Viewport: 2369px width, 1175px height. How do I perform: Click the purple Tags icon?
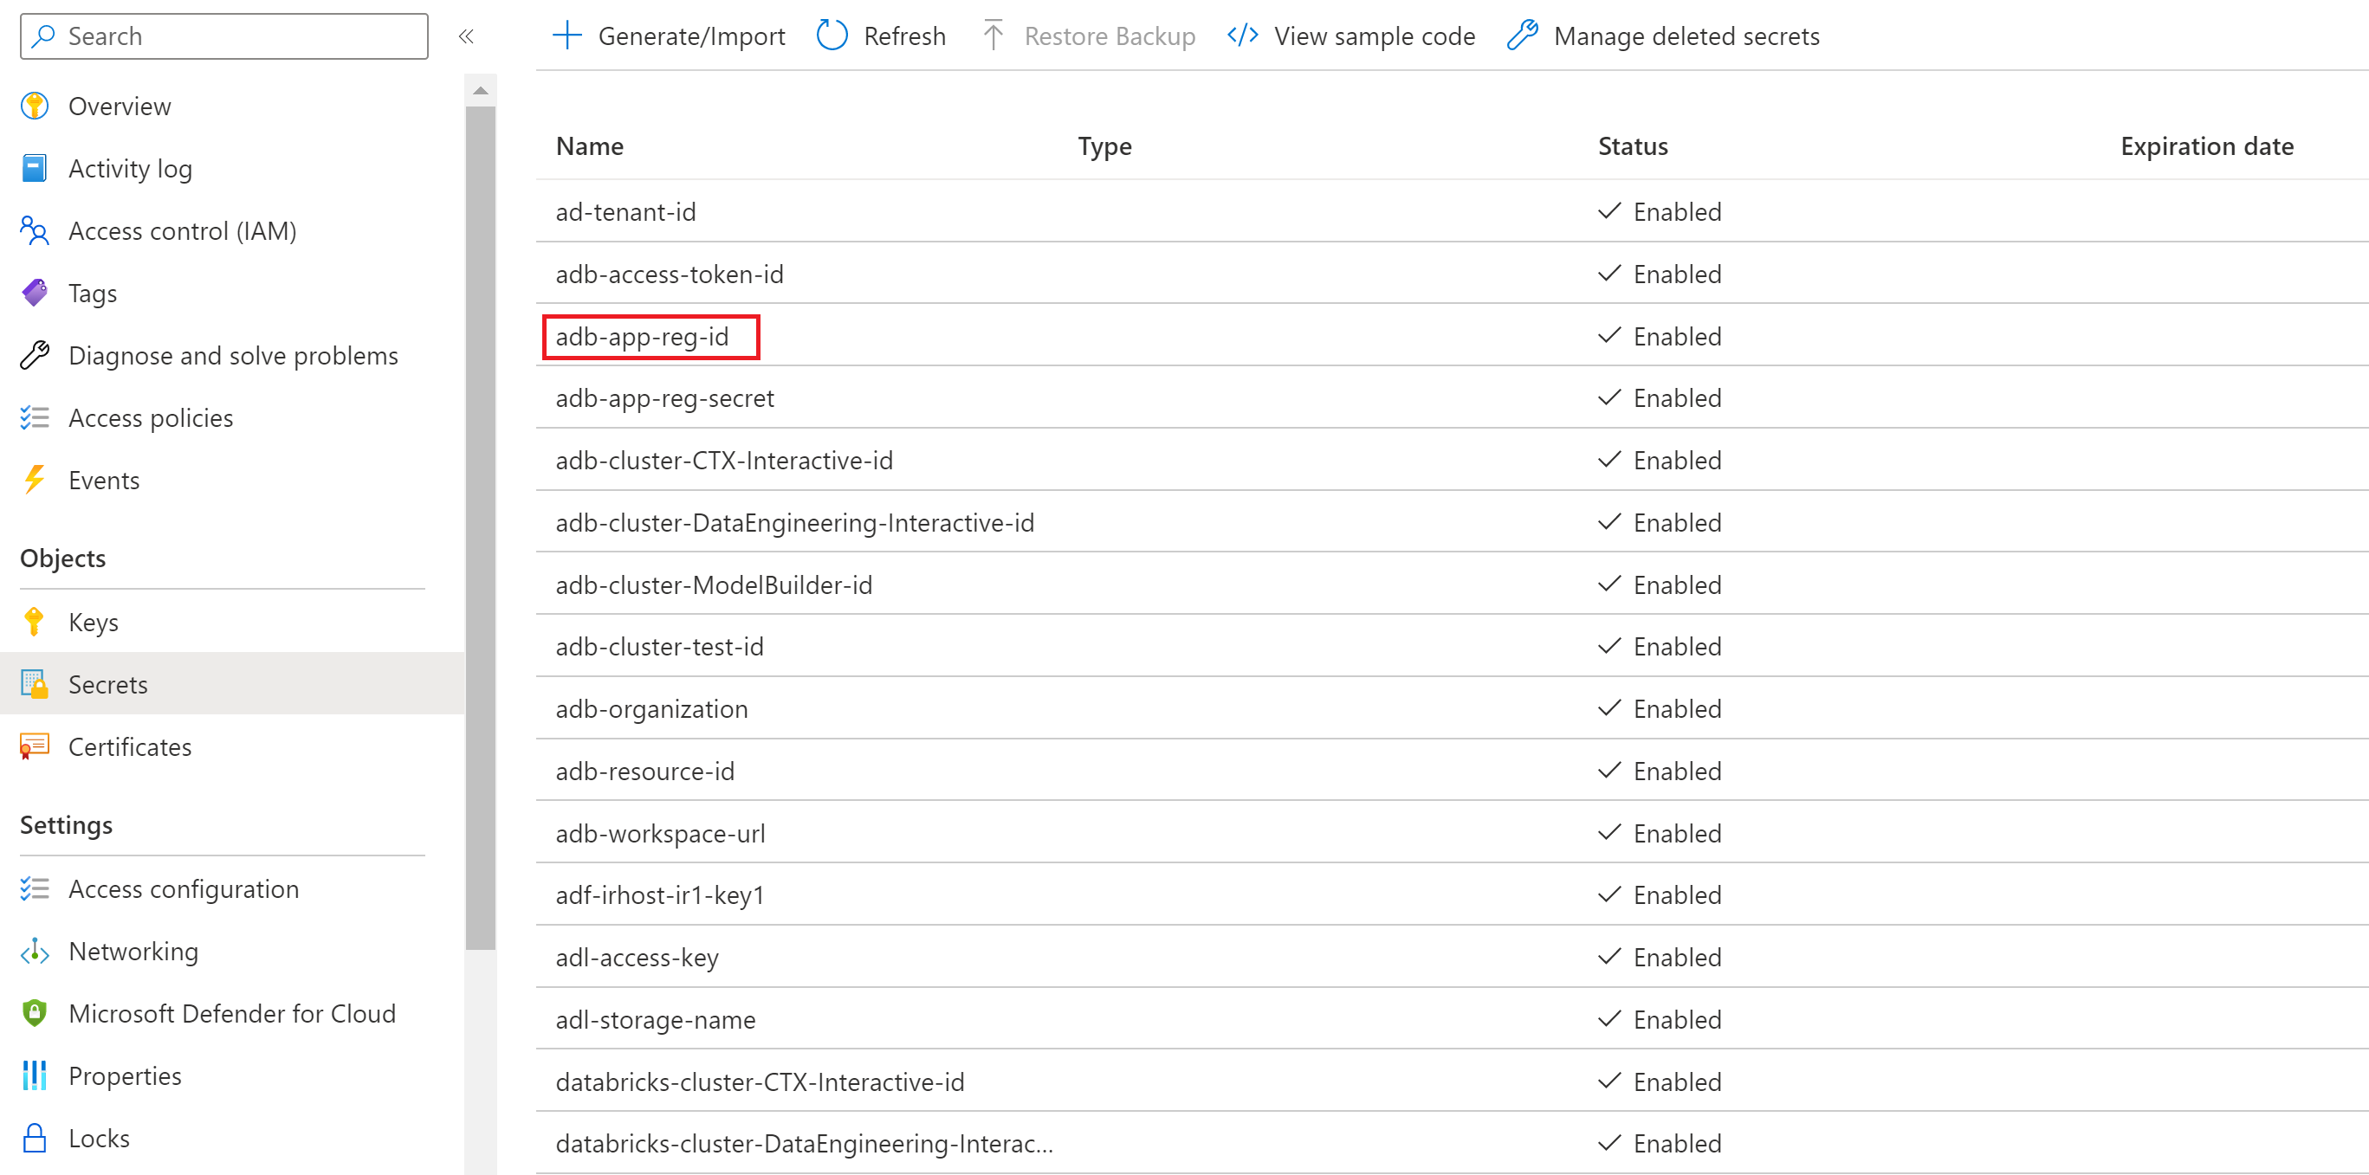(x=35, y=294)
